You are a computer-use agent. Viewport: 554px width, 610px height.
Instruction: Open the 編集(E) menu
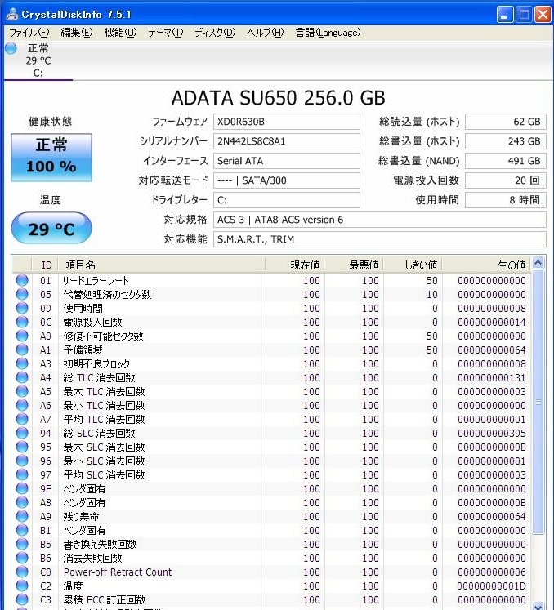pyautogui.click(x=77, y=33)
